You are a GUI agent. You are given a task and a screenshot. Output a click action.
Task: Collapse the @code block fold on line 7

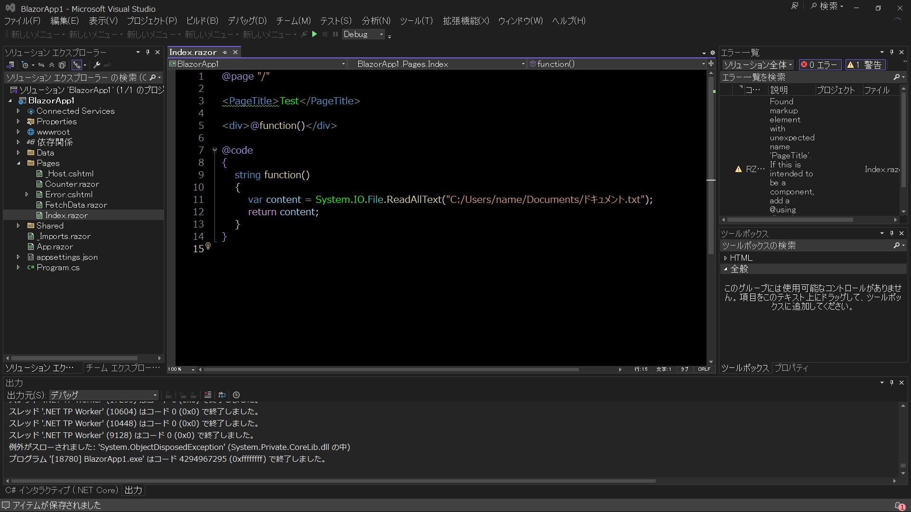click(214, 150)
